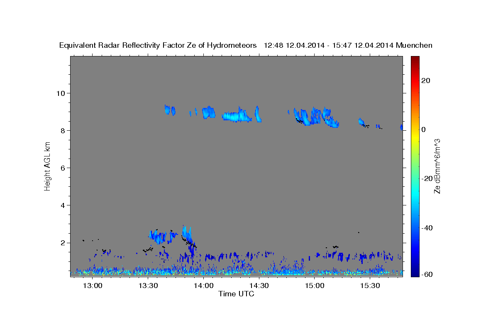Viewport: 498px width, 332px height.
Task: Click the '13:00' time tick label
Action: (93, 286)
